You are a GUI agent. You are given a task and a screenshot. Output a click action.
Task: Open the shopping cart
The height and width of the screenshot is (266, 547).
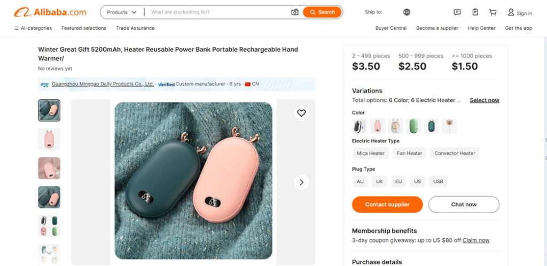coord(493,12)
